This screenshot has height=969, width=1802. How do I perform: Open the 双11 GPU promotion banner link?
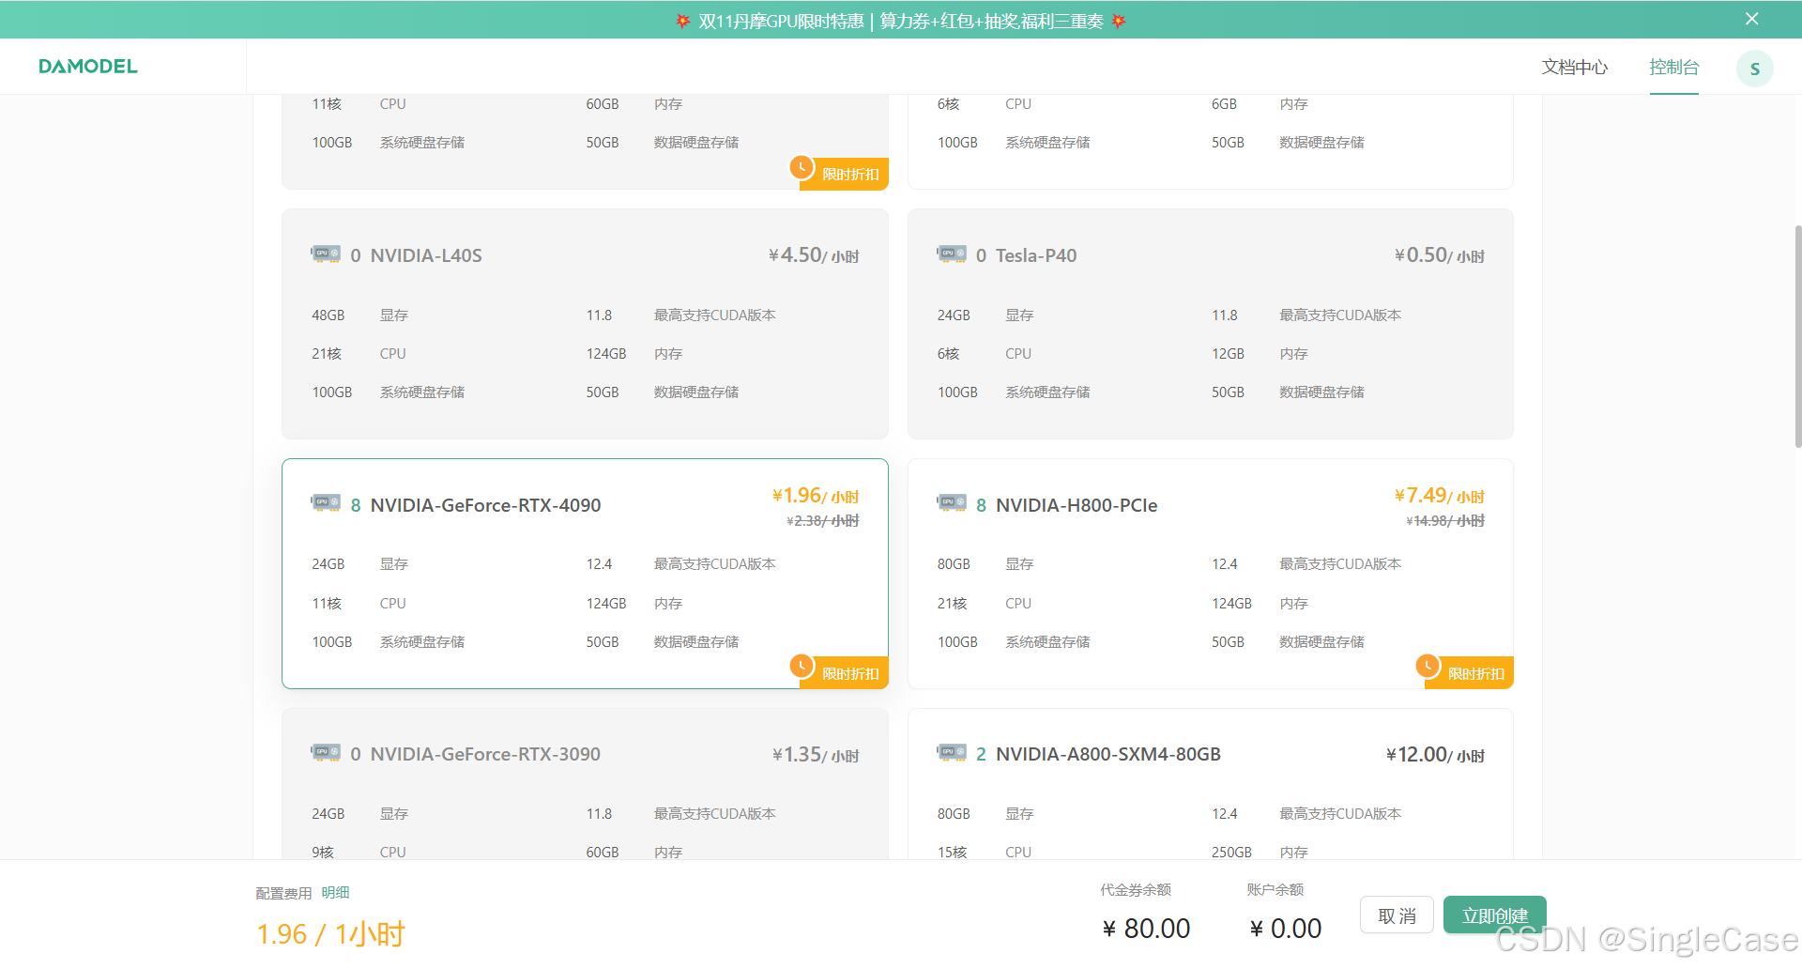(x=900, y=21)
